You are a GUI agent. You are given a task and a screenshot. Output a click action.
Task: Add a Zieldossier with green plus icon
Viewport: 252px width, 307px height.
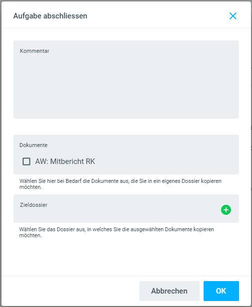tap(226, 210)
